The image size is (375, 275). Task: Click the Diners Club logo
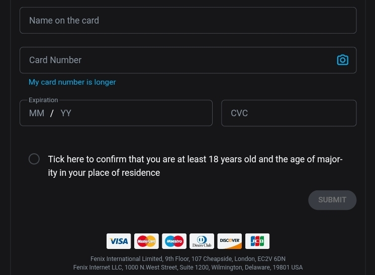tap(202, 241)
